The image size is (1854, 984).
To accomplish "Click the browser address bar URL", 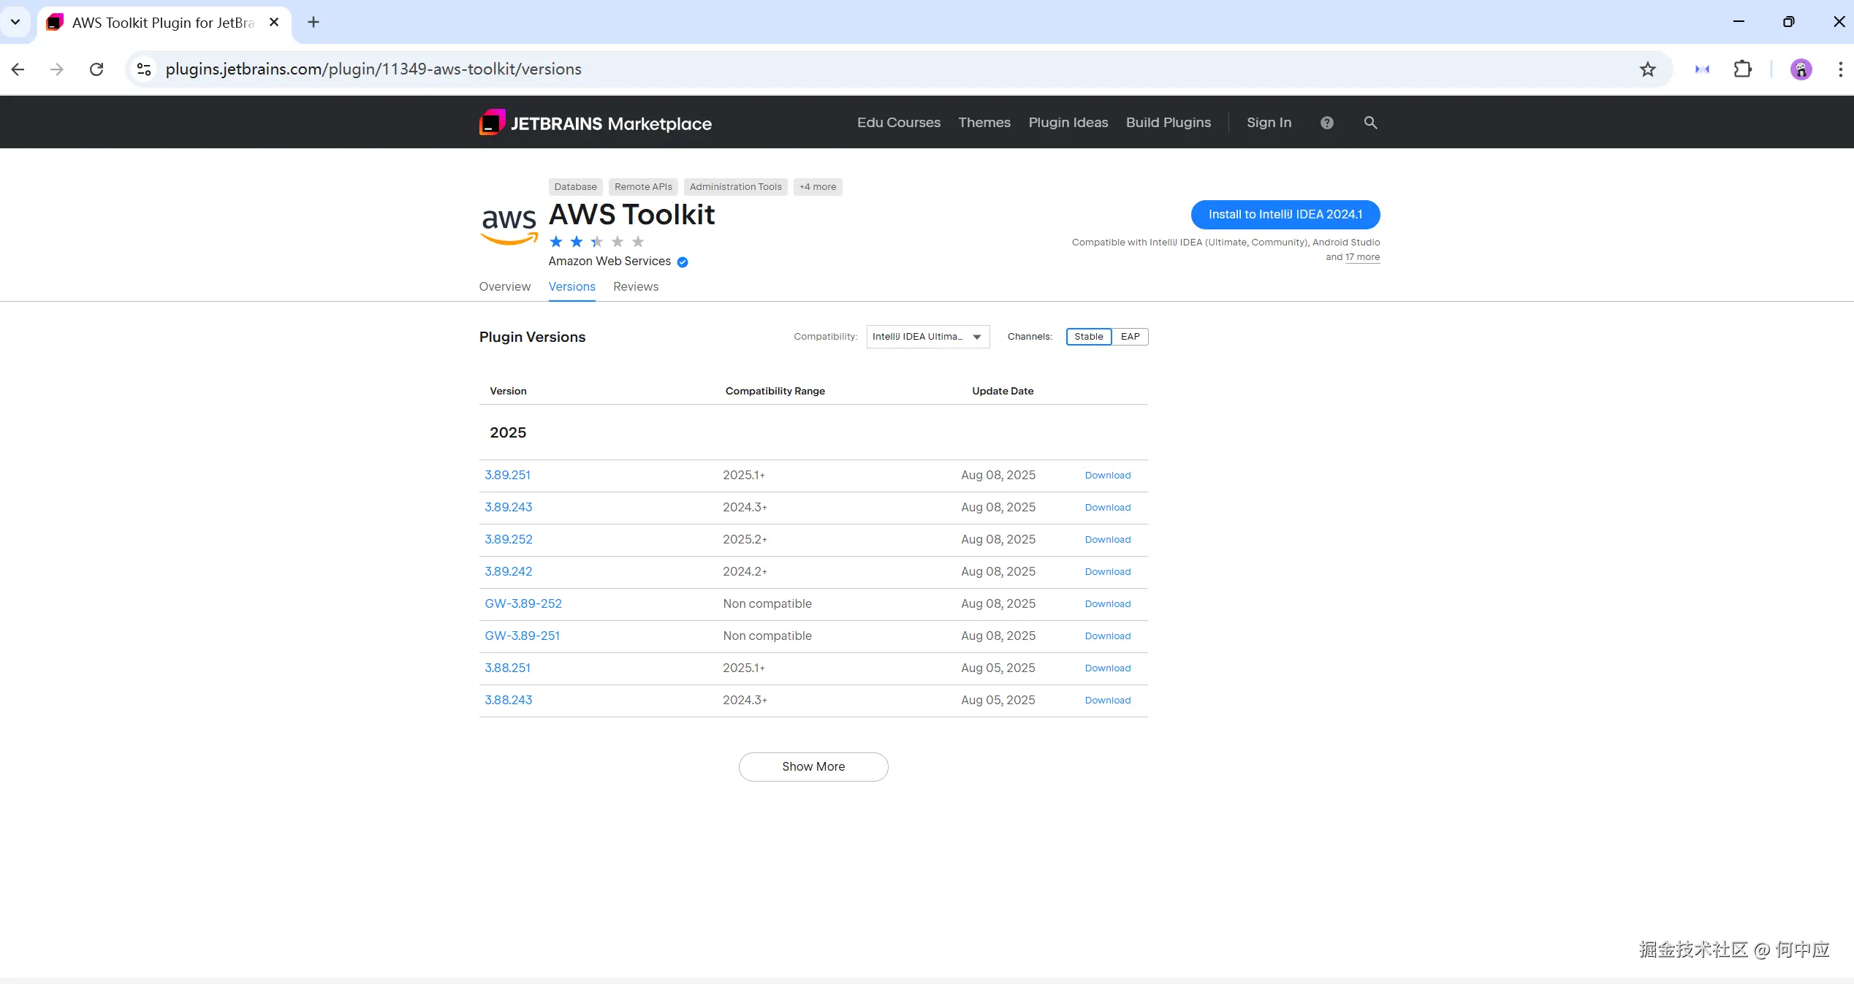I will (x=373, y=69).
